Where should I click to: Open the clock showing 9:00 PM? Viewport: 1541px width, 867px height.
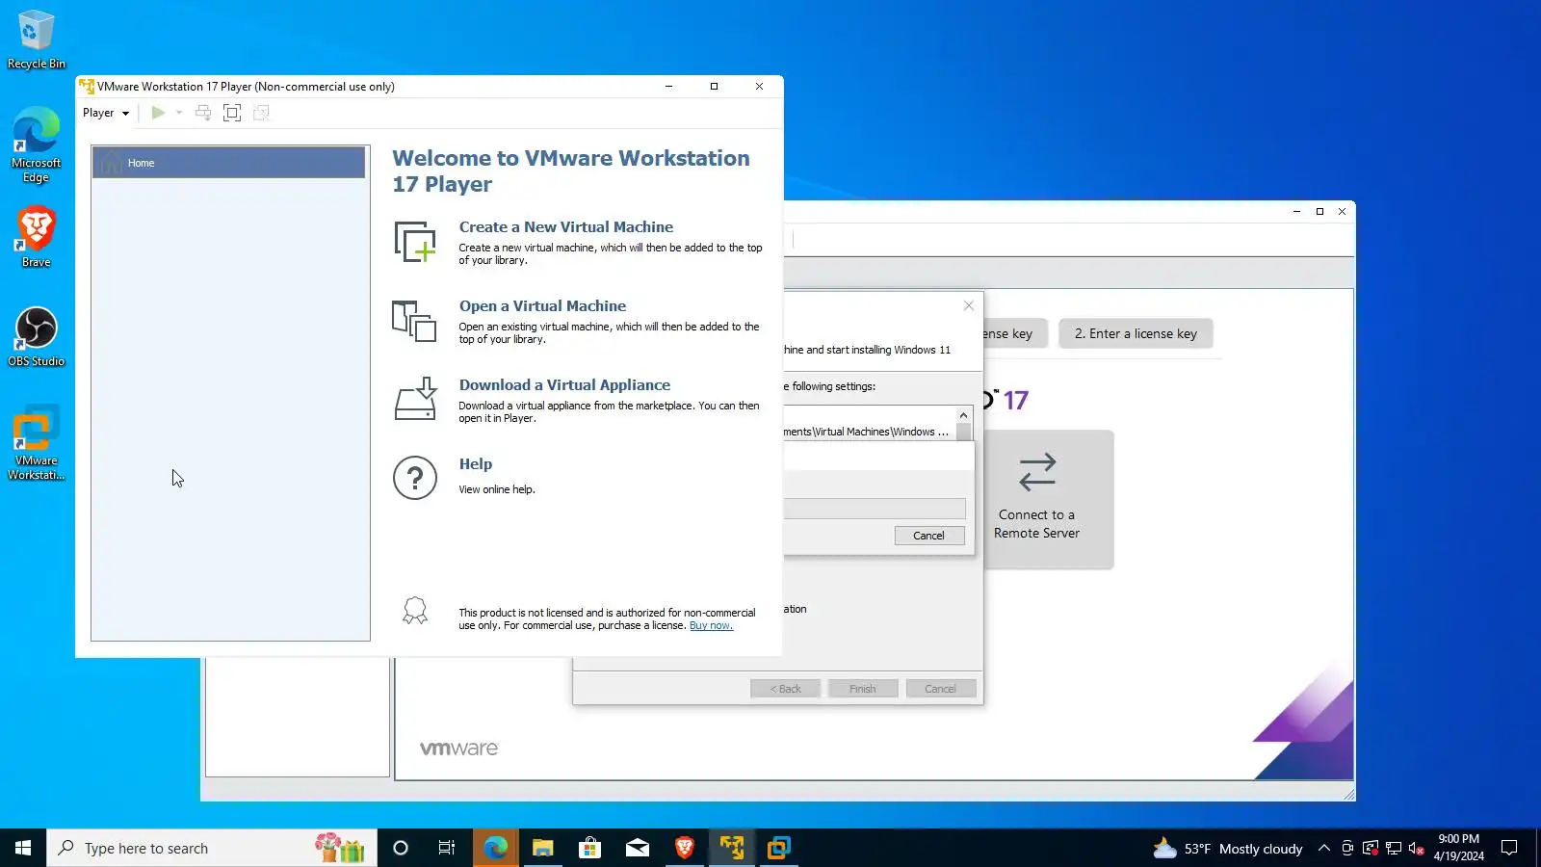click(x=1458, y=848)
